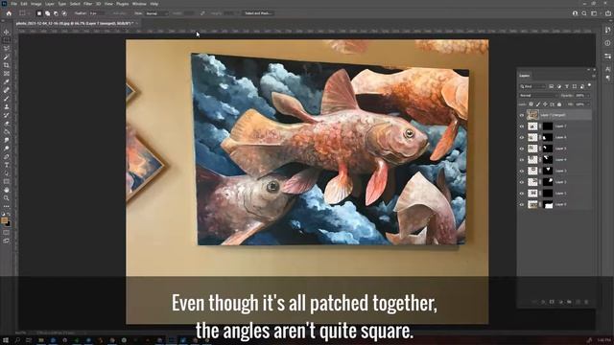The height and width of the screenshot is (345, 614).
Task: Open the Window menu
Action: pos(139,4)
